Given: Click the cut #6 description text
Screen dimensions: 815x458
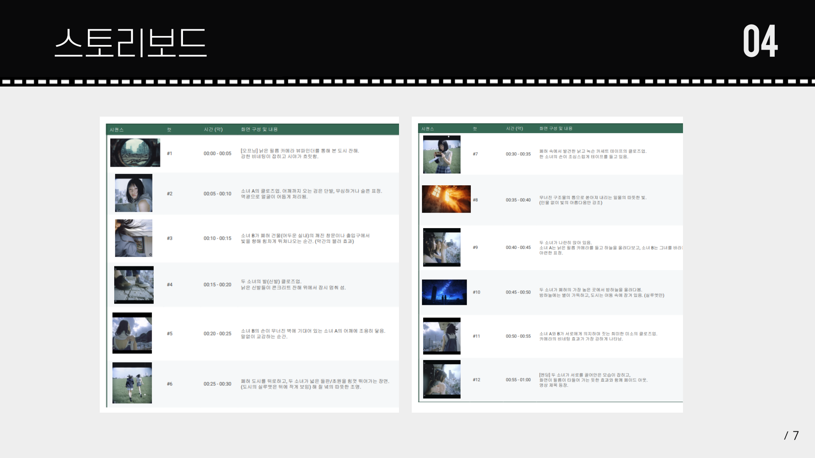Looking at the screenshot, I should tap(315, 384).
